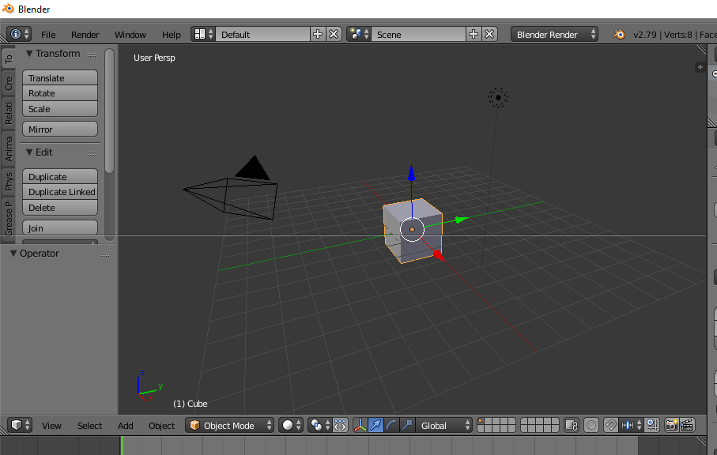The image size is (717, 455).
Task: Click the Translate button in the Transform panel
Action: pos(59,77)
